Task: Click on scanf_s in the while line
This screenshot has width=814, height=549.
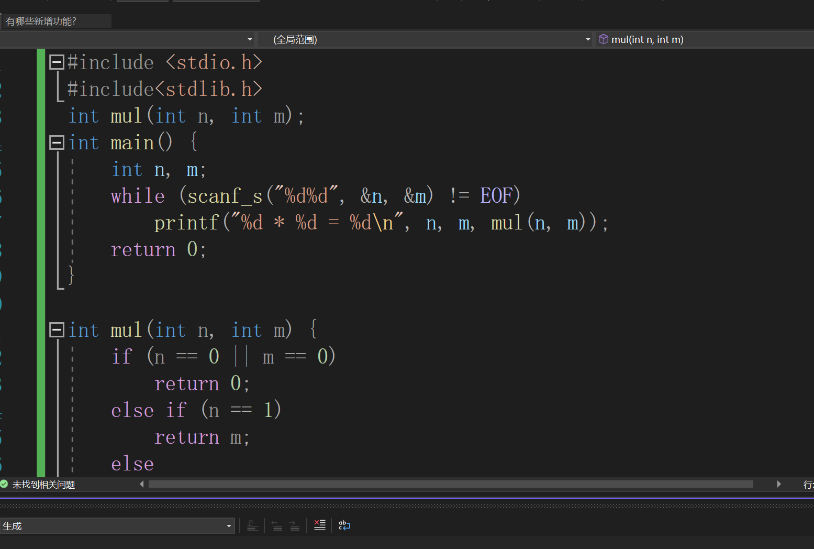Action: pos(225,196)
